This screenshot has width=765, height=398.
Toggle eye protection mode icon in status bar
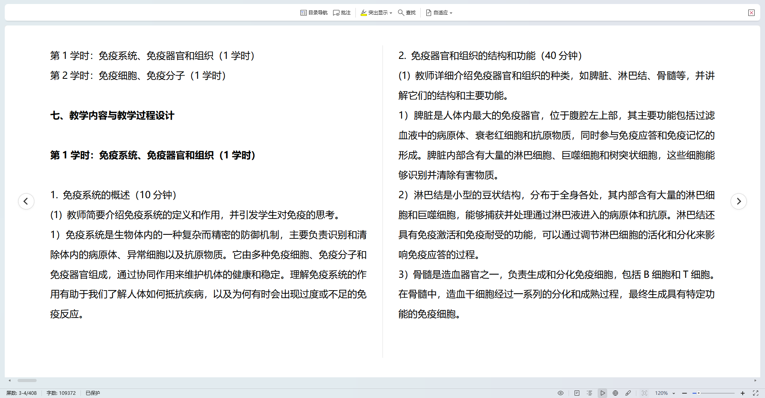(561, 393)
